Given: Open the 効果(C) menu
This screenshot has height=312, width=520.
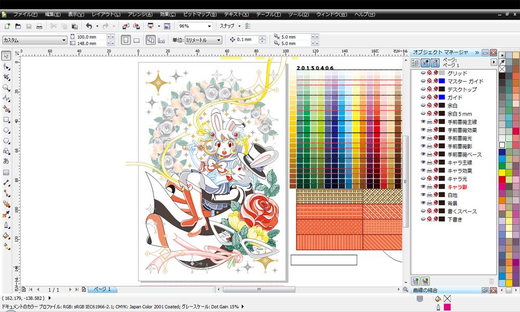Looking at the screenshot, I should [168, 14].
